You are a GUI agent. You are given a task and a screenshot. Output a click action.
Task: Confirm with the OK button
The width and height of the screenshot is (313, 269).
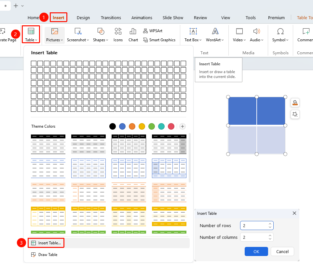click(x=256, y=251)
